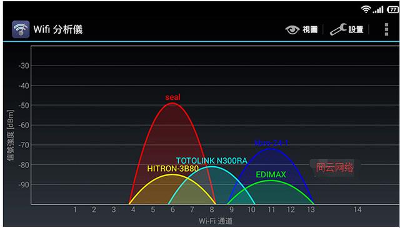
Task: Click channel 14 on the axis
Action: [x=357, y=210]
